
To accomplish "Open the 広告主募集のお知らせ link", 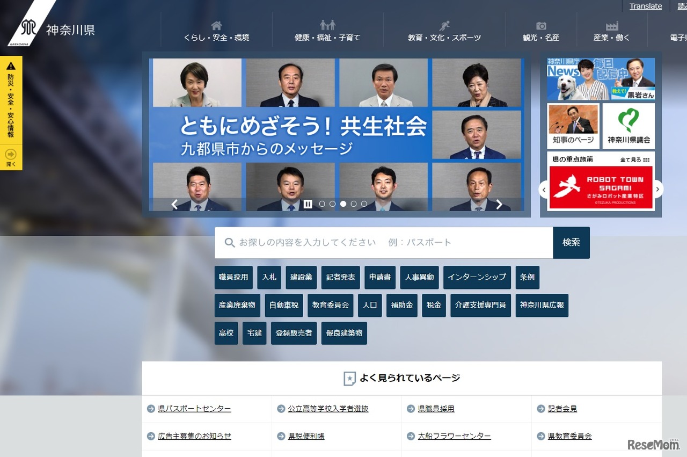I will tap(194, 436).
